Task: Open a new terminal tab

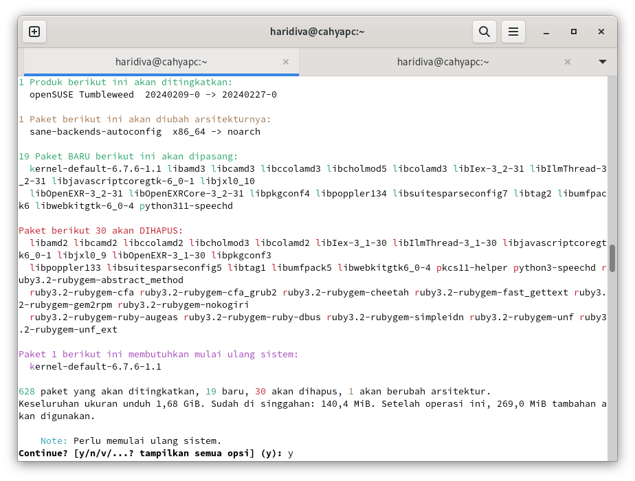Action: point(34,32)
